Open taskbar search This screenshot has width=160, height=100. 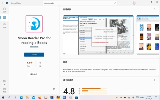click(x=9, y=97)
